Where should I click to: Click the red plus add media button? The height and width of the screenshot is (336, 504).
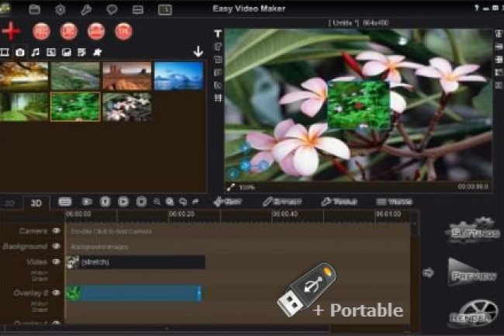11,32
